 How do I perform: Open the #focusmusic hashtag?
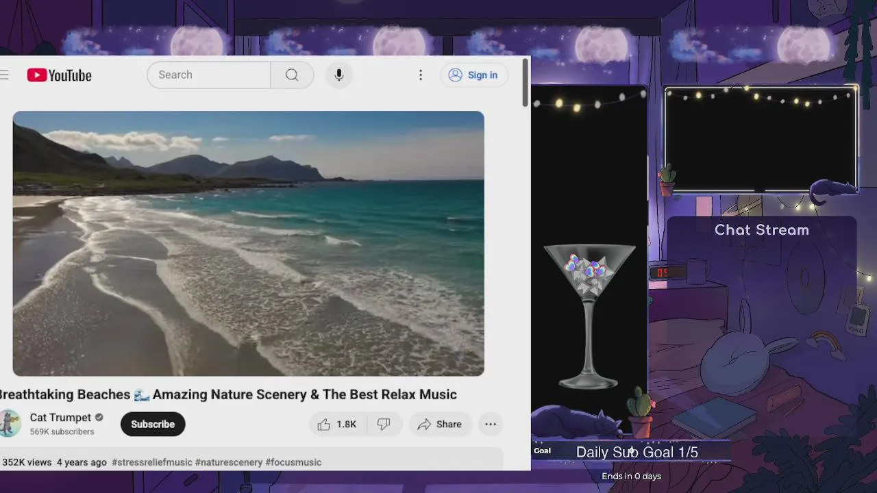point(293,462)
